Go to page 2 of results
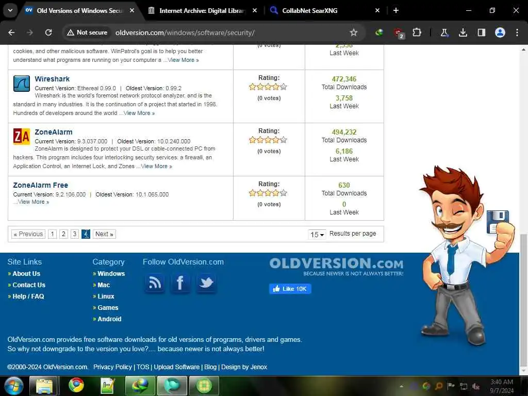This screenshot has width=528, height=396. pyautogui.click(x=63, y=234)
